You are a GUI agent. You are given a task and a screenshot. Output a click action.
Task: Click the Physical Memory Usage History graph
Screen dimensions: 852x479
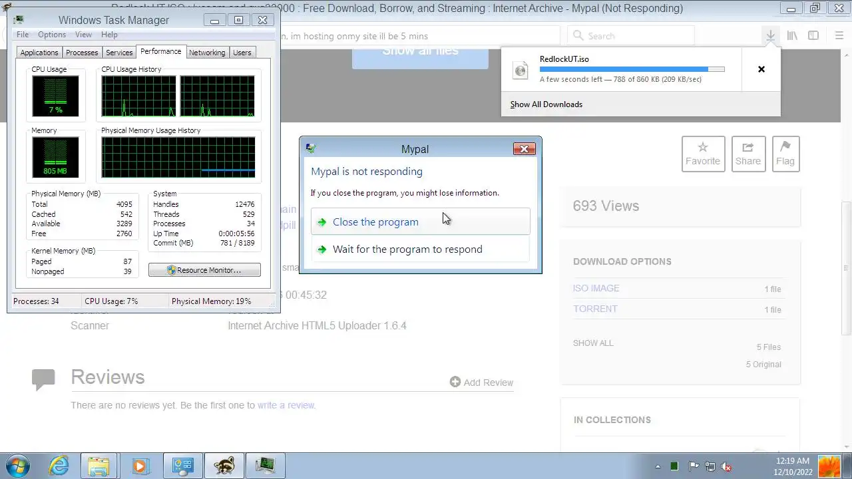tap(178, 157)
